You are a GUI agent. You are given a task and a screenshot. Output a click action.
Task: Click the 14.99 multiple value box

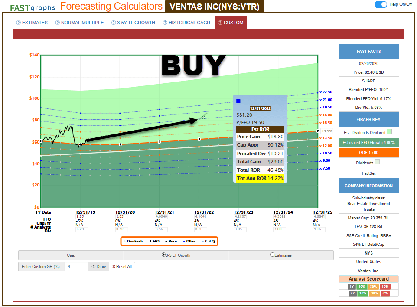pos(326,131)
